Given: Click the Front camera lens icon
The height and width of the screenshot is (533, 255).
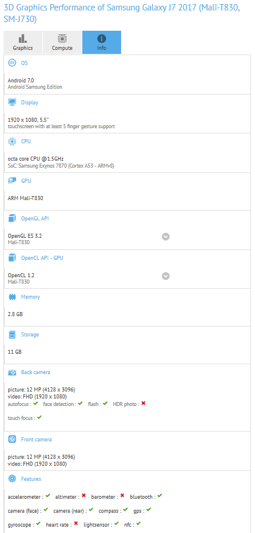Looking at the screenshot, I should tap(12, 440).
